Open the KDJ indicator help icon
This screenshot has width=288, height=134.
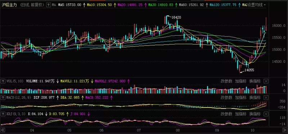click(3, 114)
